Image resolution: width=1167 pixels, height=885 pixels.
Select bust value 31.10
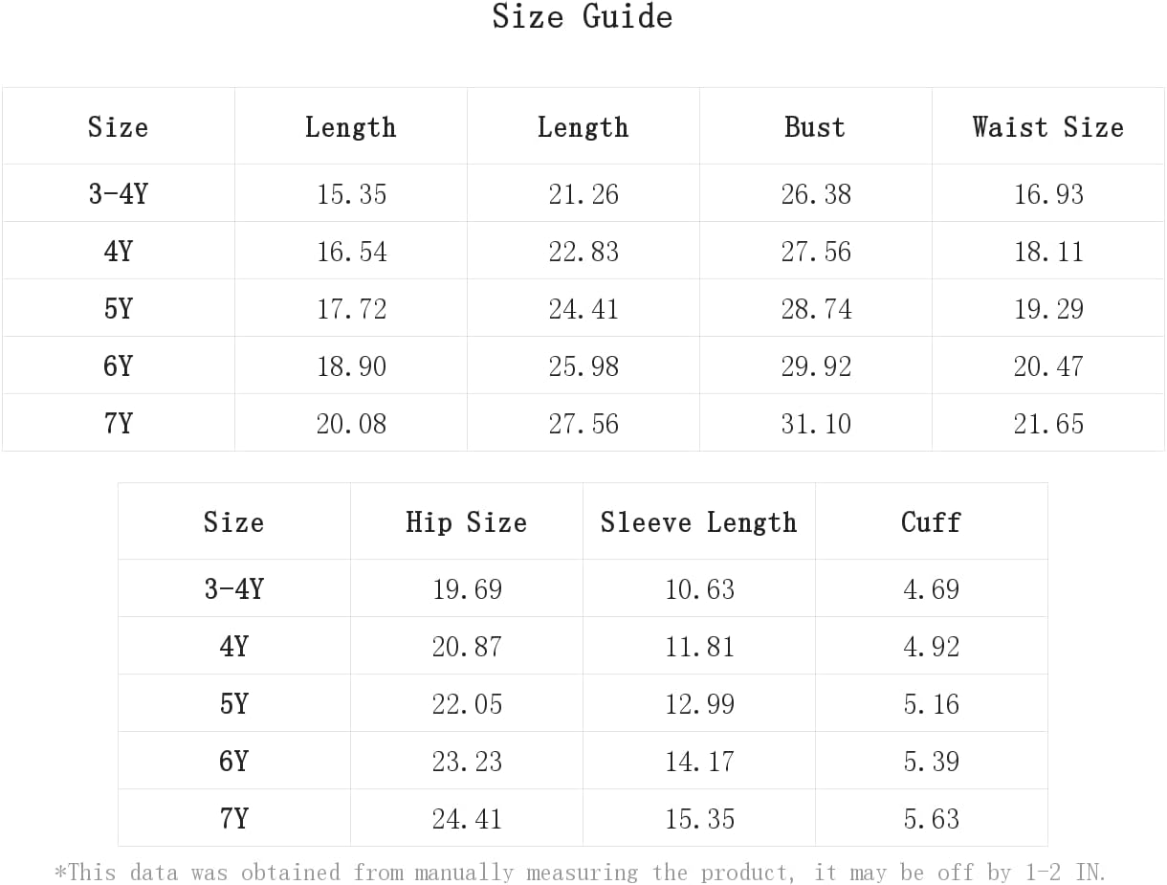click(x=816, y=424)
